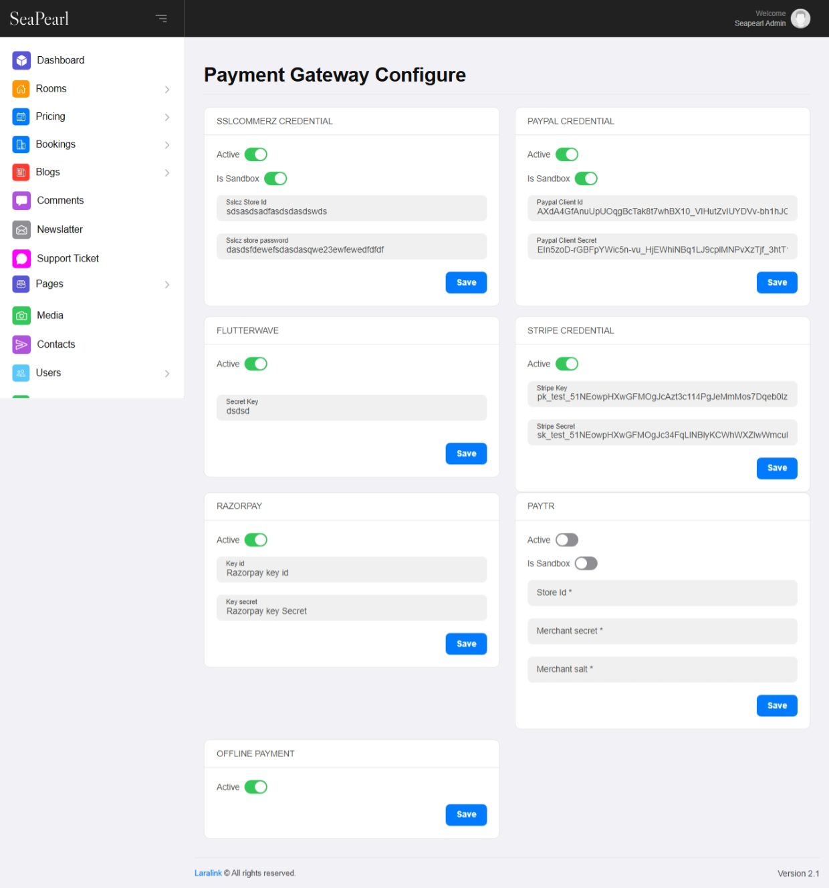Viewport: 829px width, 888px height.
Task: Click the Dashboard cube icon
Action: [x=21, y=60]
